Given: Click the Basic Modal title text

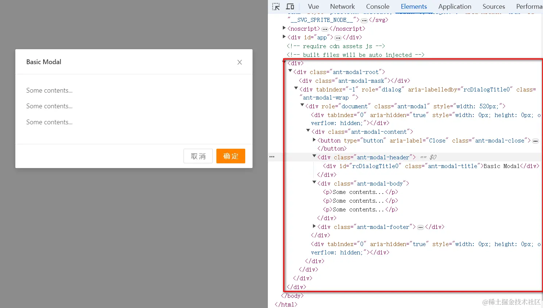Looking at the screenshot, I should pyautogui.click(x=44, y=62).
